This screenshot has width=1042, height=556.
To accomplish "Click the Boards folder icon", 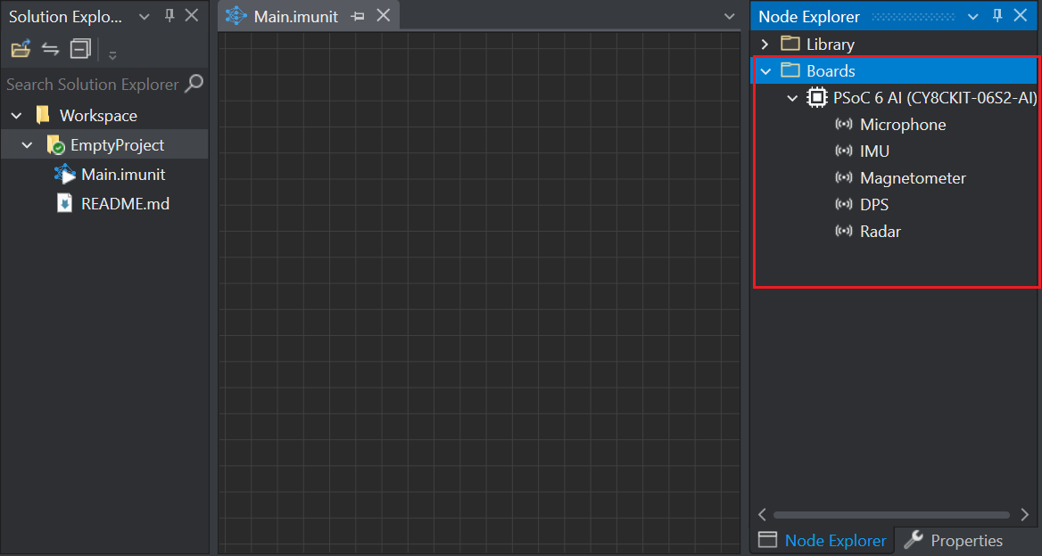I will [790, 70].
